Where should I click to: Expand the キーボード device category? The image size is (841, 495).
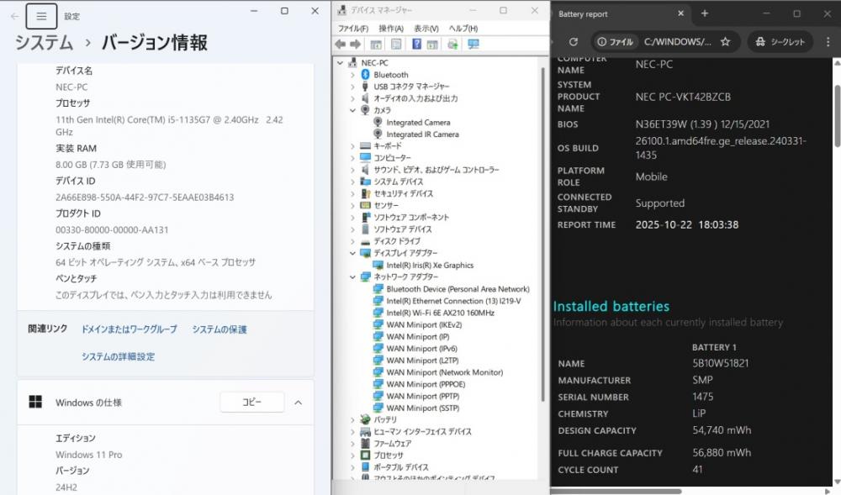[x=353, y=146]
